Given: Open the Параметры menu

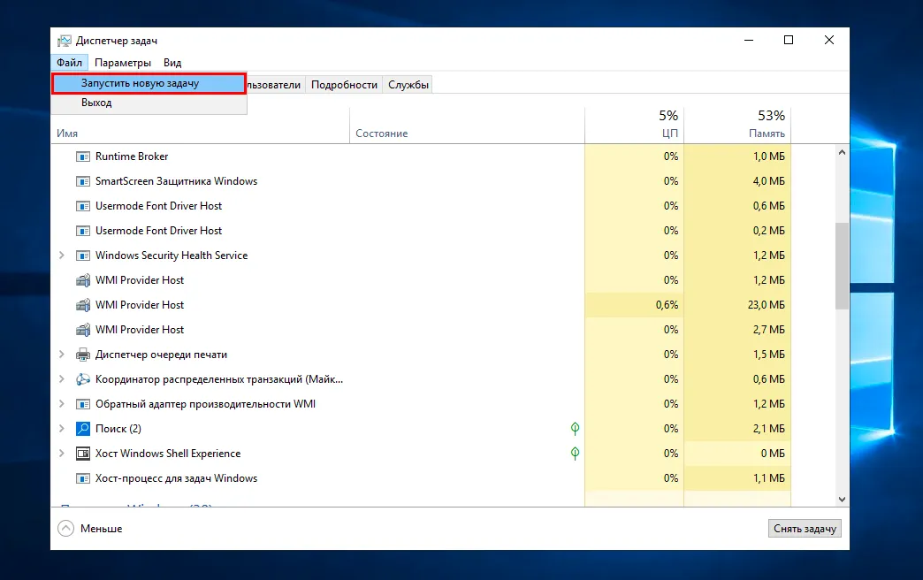Looking at the screenshot, I should [123, 63].
